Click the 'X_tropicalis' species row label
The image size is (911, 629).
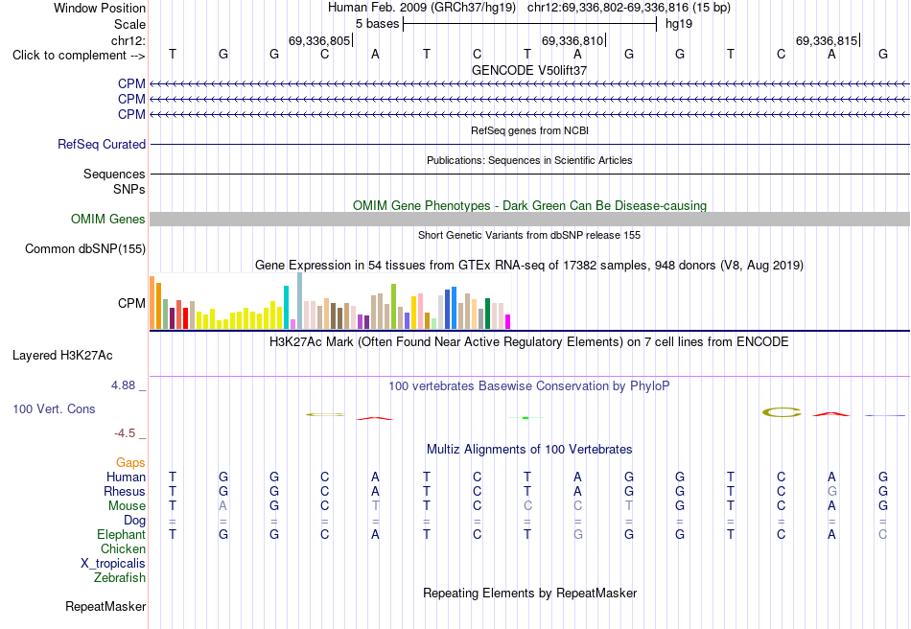113,564
